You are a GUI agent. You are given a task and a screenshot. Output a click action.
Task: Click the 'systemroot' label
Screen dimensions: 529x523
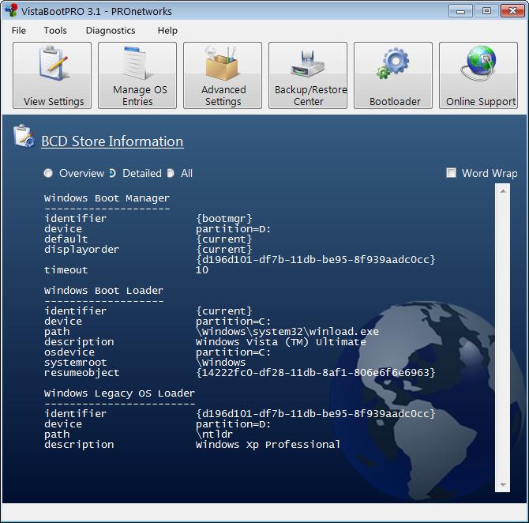(75, 363)
